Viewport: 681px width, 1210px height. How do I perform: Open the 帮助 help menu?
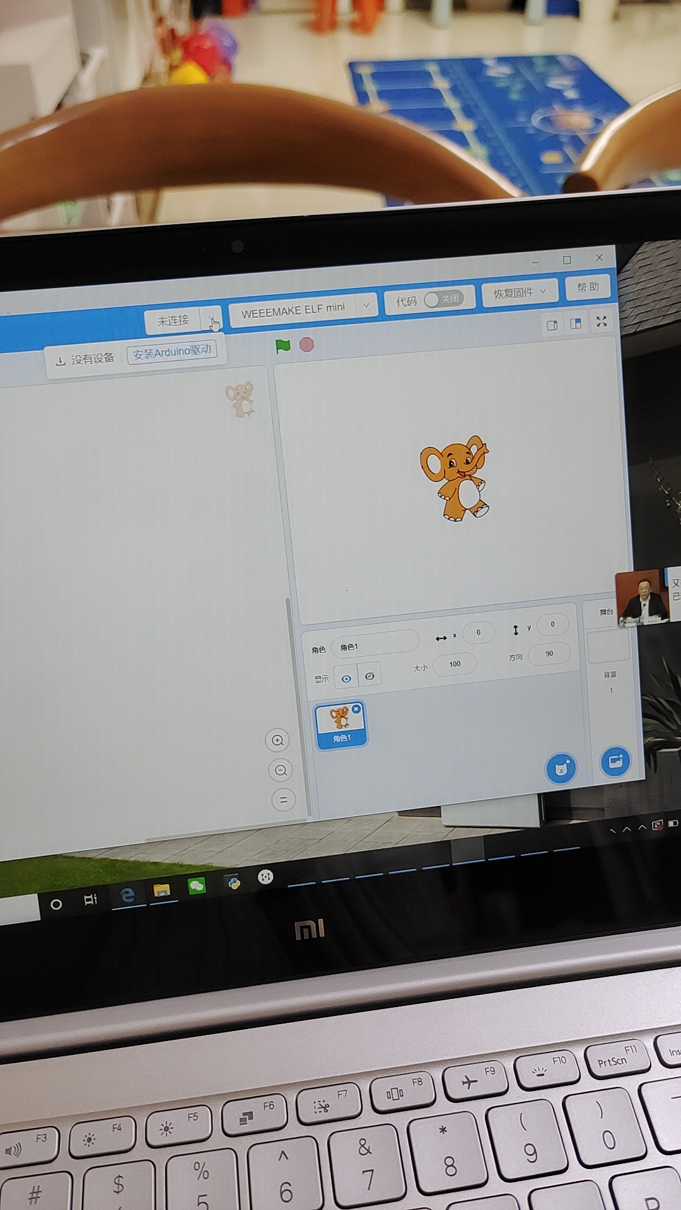pyautogui.click(x=588, y=287)
